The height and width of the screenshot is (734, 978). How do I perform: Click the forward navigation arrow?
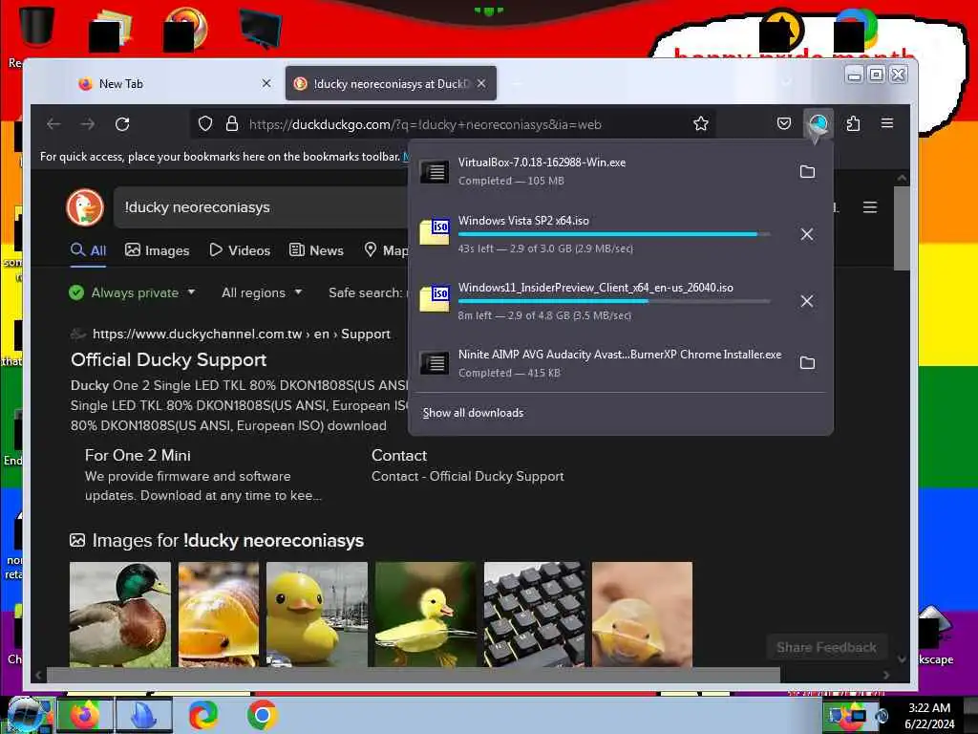click(x=87, y=123)
